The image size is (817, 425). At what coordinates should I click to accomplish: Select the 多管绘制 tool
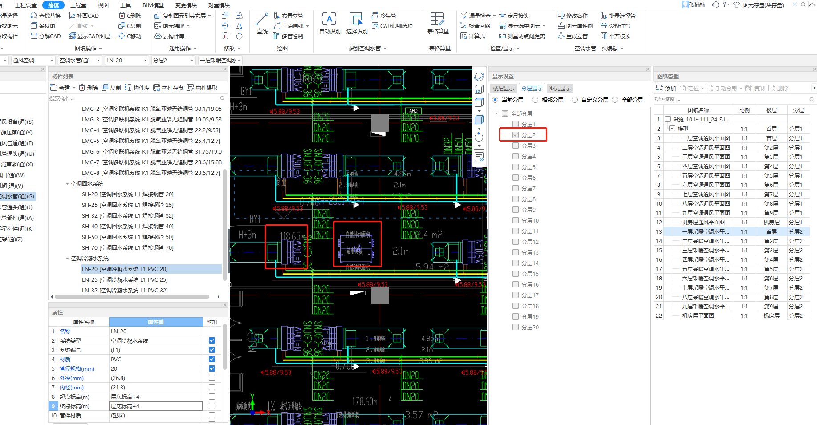(x=289, y=36)
